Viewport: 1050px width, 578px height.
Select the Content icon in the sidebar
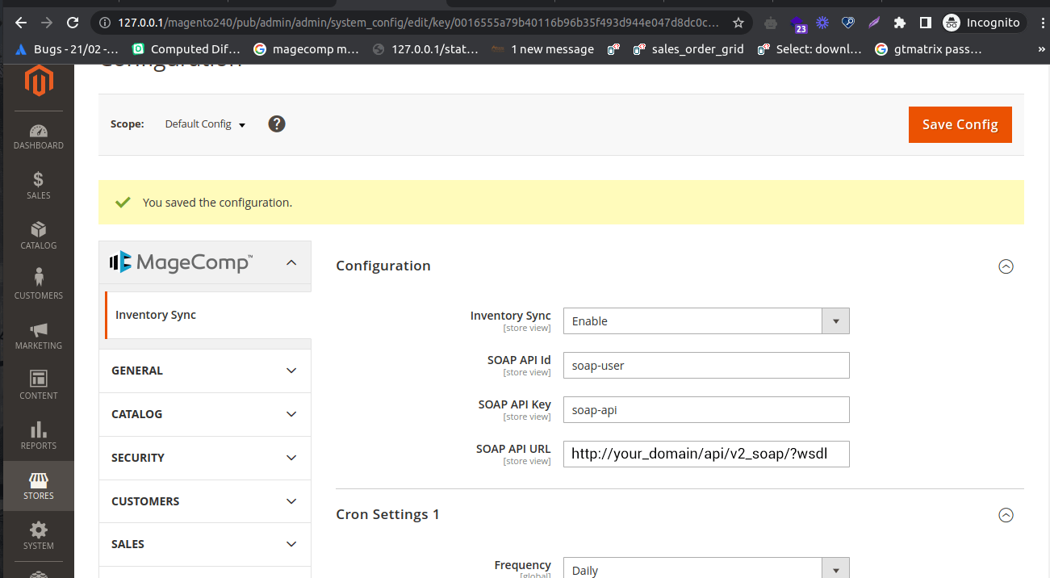[x=38, y=385]
